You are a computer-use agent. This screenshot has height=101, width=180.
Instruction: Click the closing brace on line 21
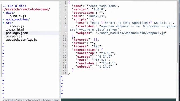point(69,74)
